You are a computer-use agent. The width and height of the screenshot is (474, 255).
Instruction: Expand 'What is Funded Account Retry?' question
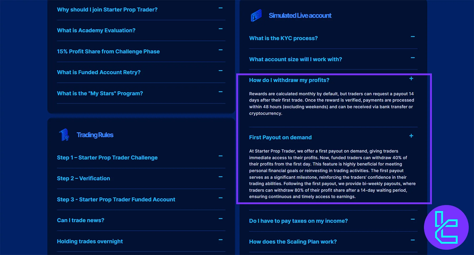point(99,72)
